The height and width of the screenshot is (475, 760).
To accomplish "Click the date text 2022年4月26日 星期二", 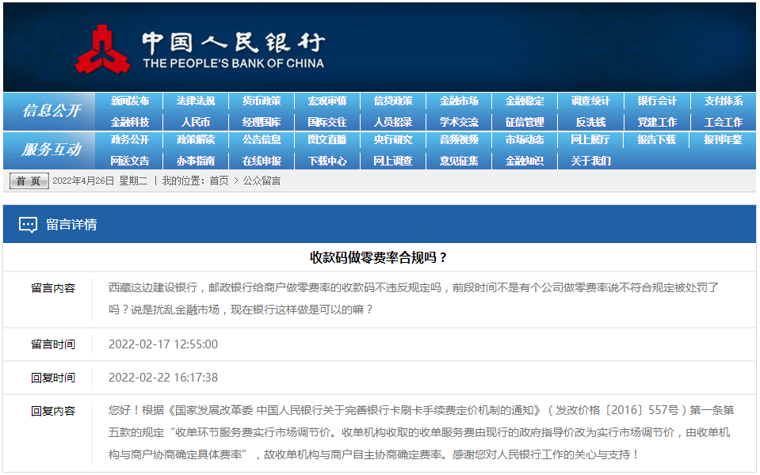I will pyautogui.click(x=100, y=181).
